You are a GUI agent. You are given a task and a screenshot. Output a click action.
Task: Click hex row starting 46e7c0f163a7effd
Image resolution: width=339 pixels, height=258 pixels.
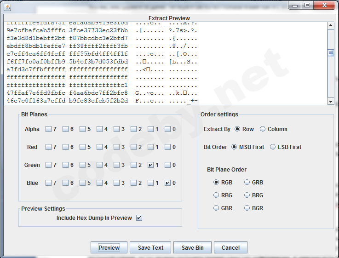102,101
